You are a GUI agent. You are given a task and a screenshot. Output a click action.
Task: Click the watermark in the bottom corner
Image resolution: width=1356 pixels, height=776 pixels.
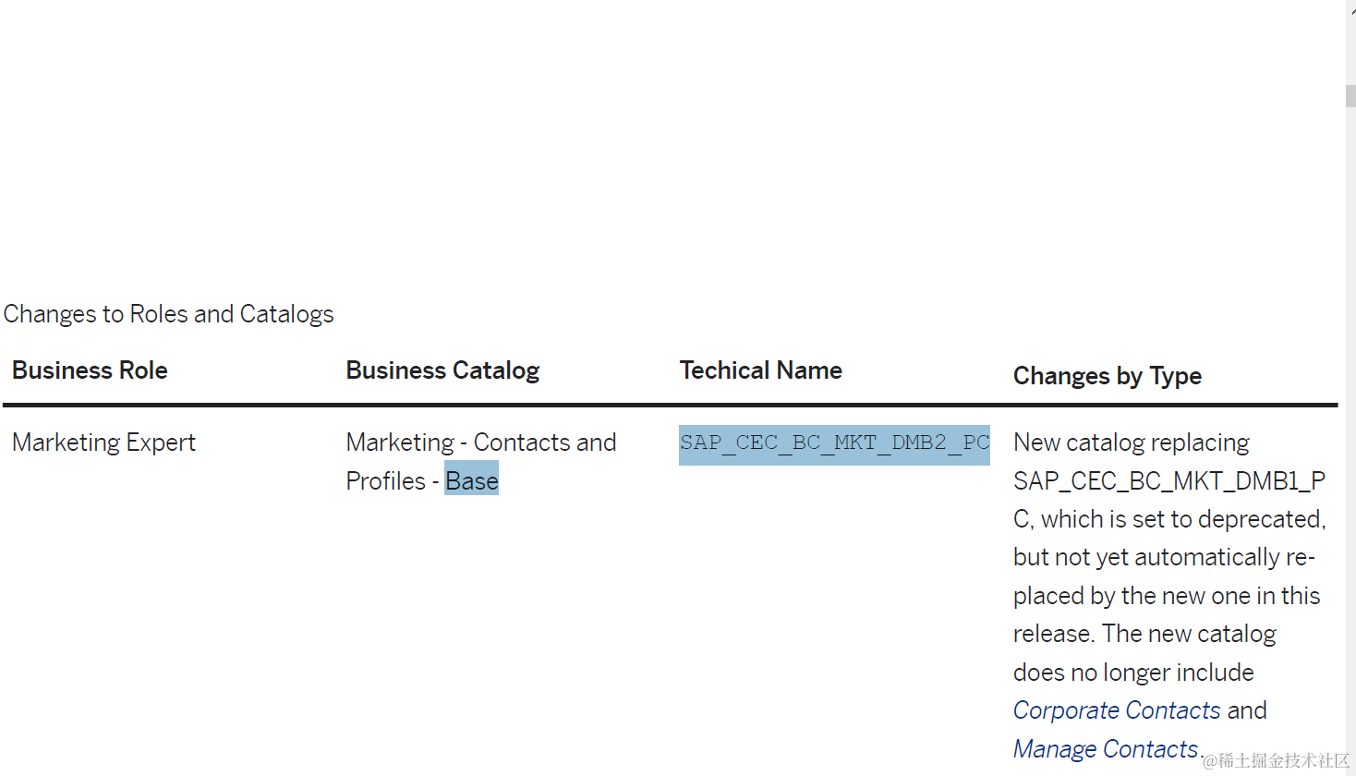coord(1276,760)
